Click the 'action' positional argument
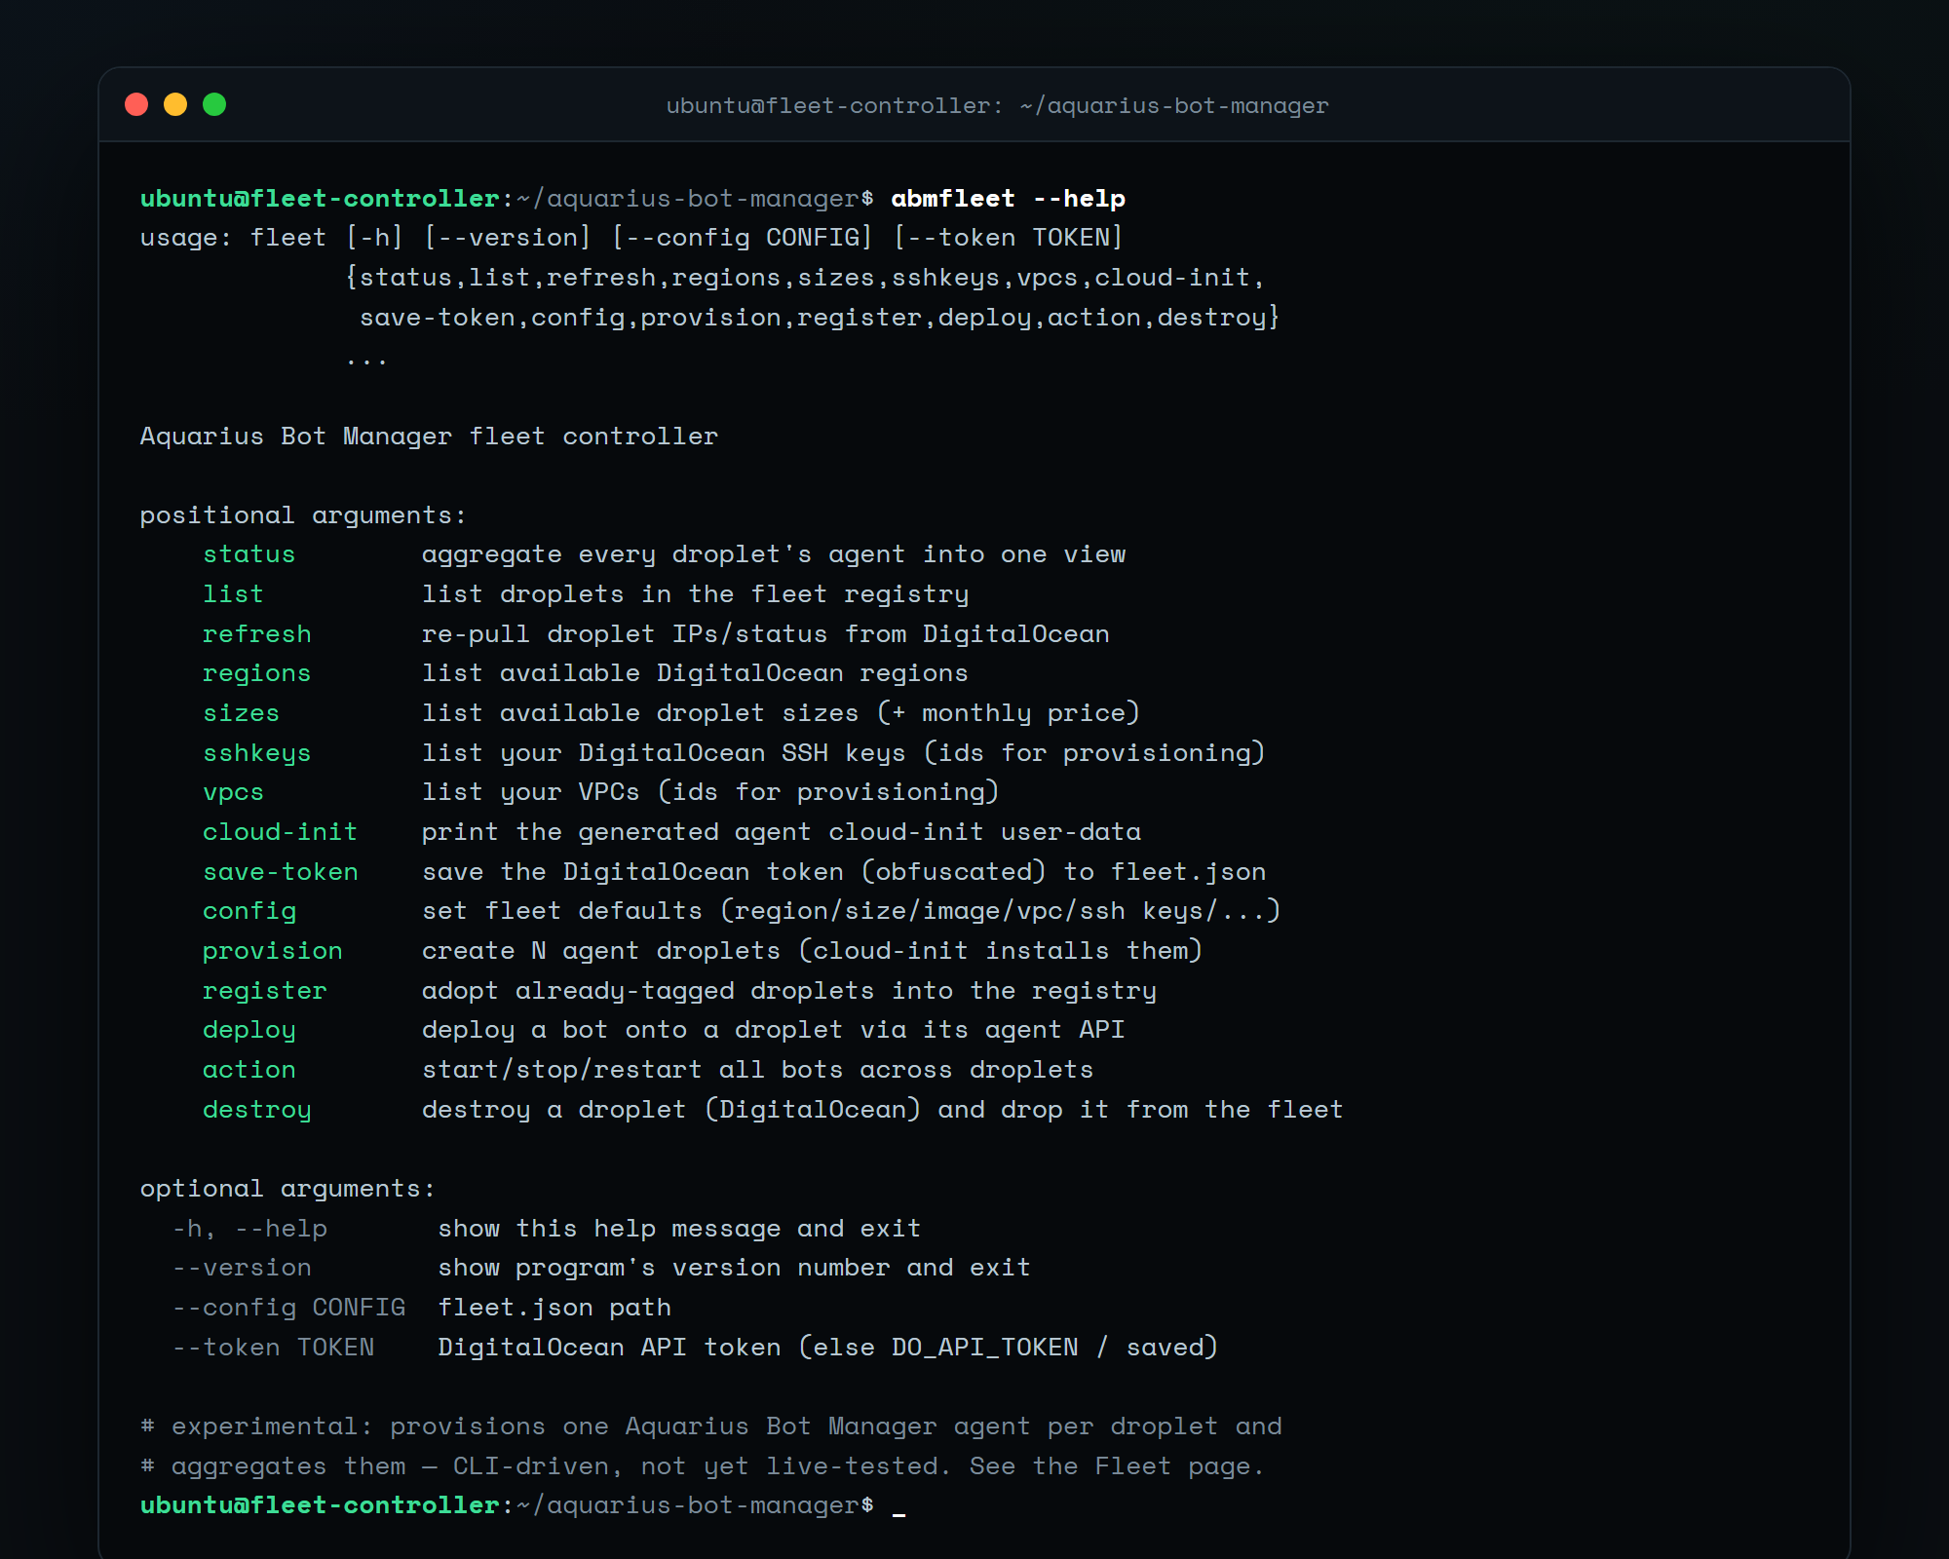Viewport: 1949px width, 1559px height. tap(249, 1070)
